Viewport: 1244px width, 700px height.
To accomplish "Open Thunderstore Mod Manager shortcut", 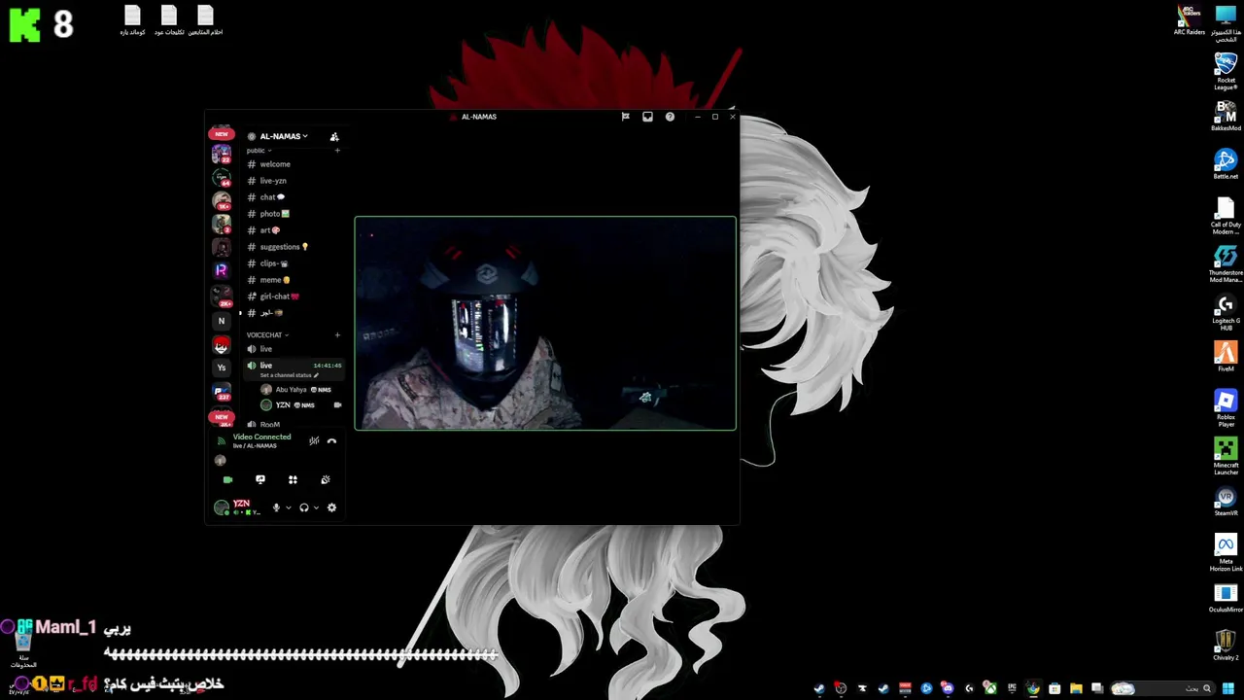I will pyautogui.click(x=1226, y=263).
